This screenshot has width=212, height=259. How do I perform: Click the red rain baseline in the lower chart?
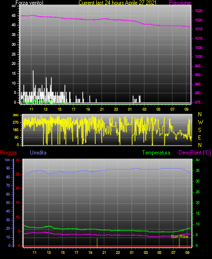click(107, 246)
